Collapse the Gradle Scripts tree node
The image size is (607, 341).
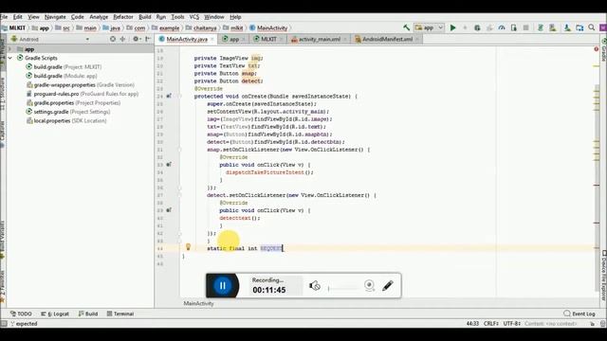click(x=10, y=58)
